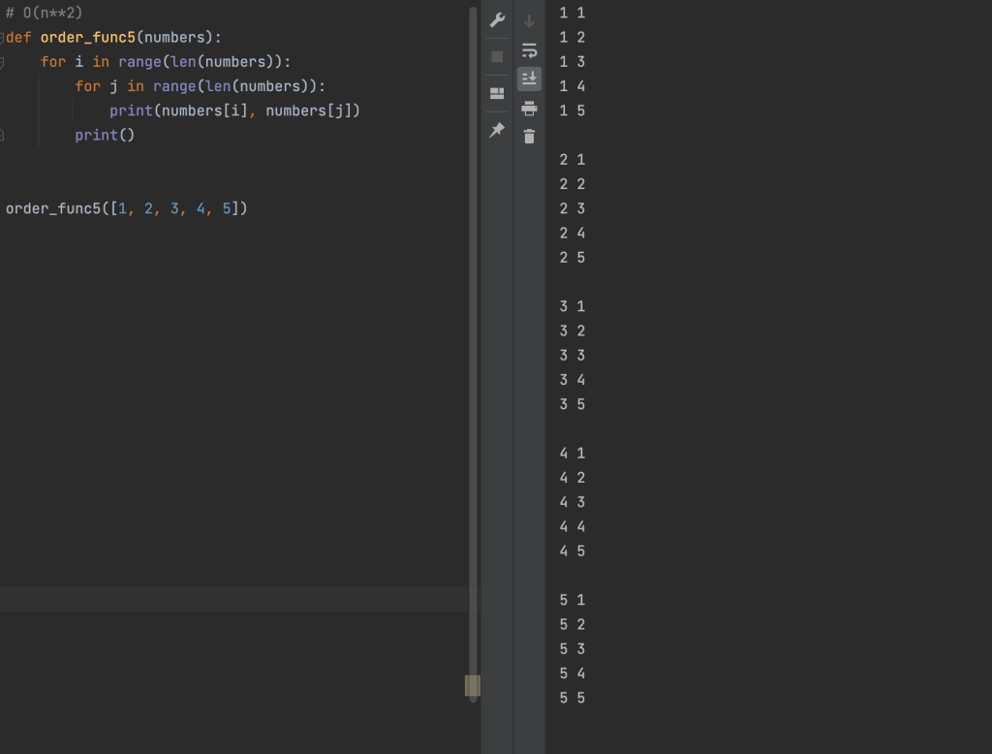Click the Stop process icon
The width and height of the screenshot is (992, 754).
click(497, 55)
